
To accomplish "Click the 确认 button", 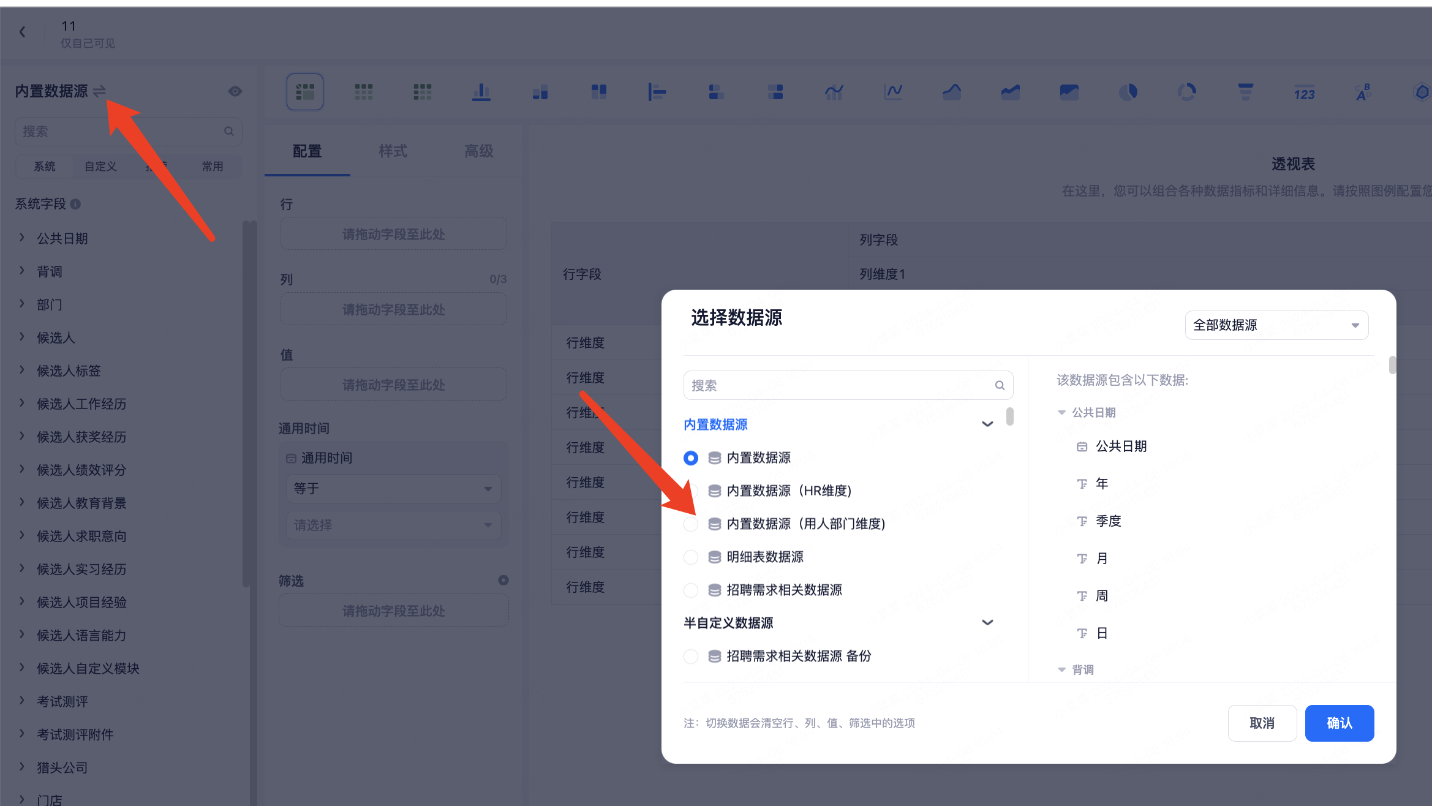I will pyautogui.click(x=1340, y=723).
